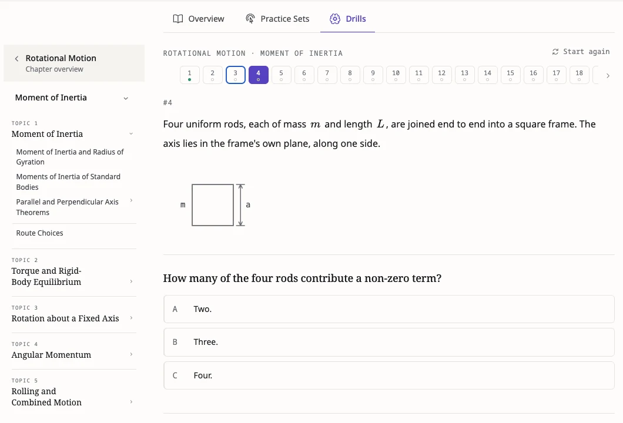The image size is (623, 423).
Task: Jump to question 11
Action: 419,75
